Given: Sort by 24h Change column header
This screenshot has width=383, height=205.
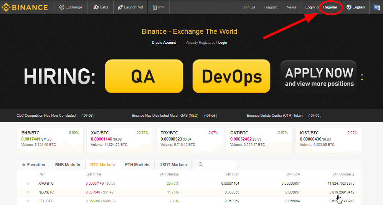Looking at the screenshot, I should click(169, 174).
